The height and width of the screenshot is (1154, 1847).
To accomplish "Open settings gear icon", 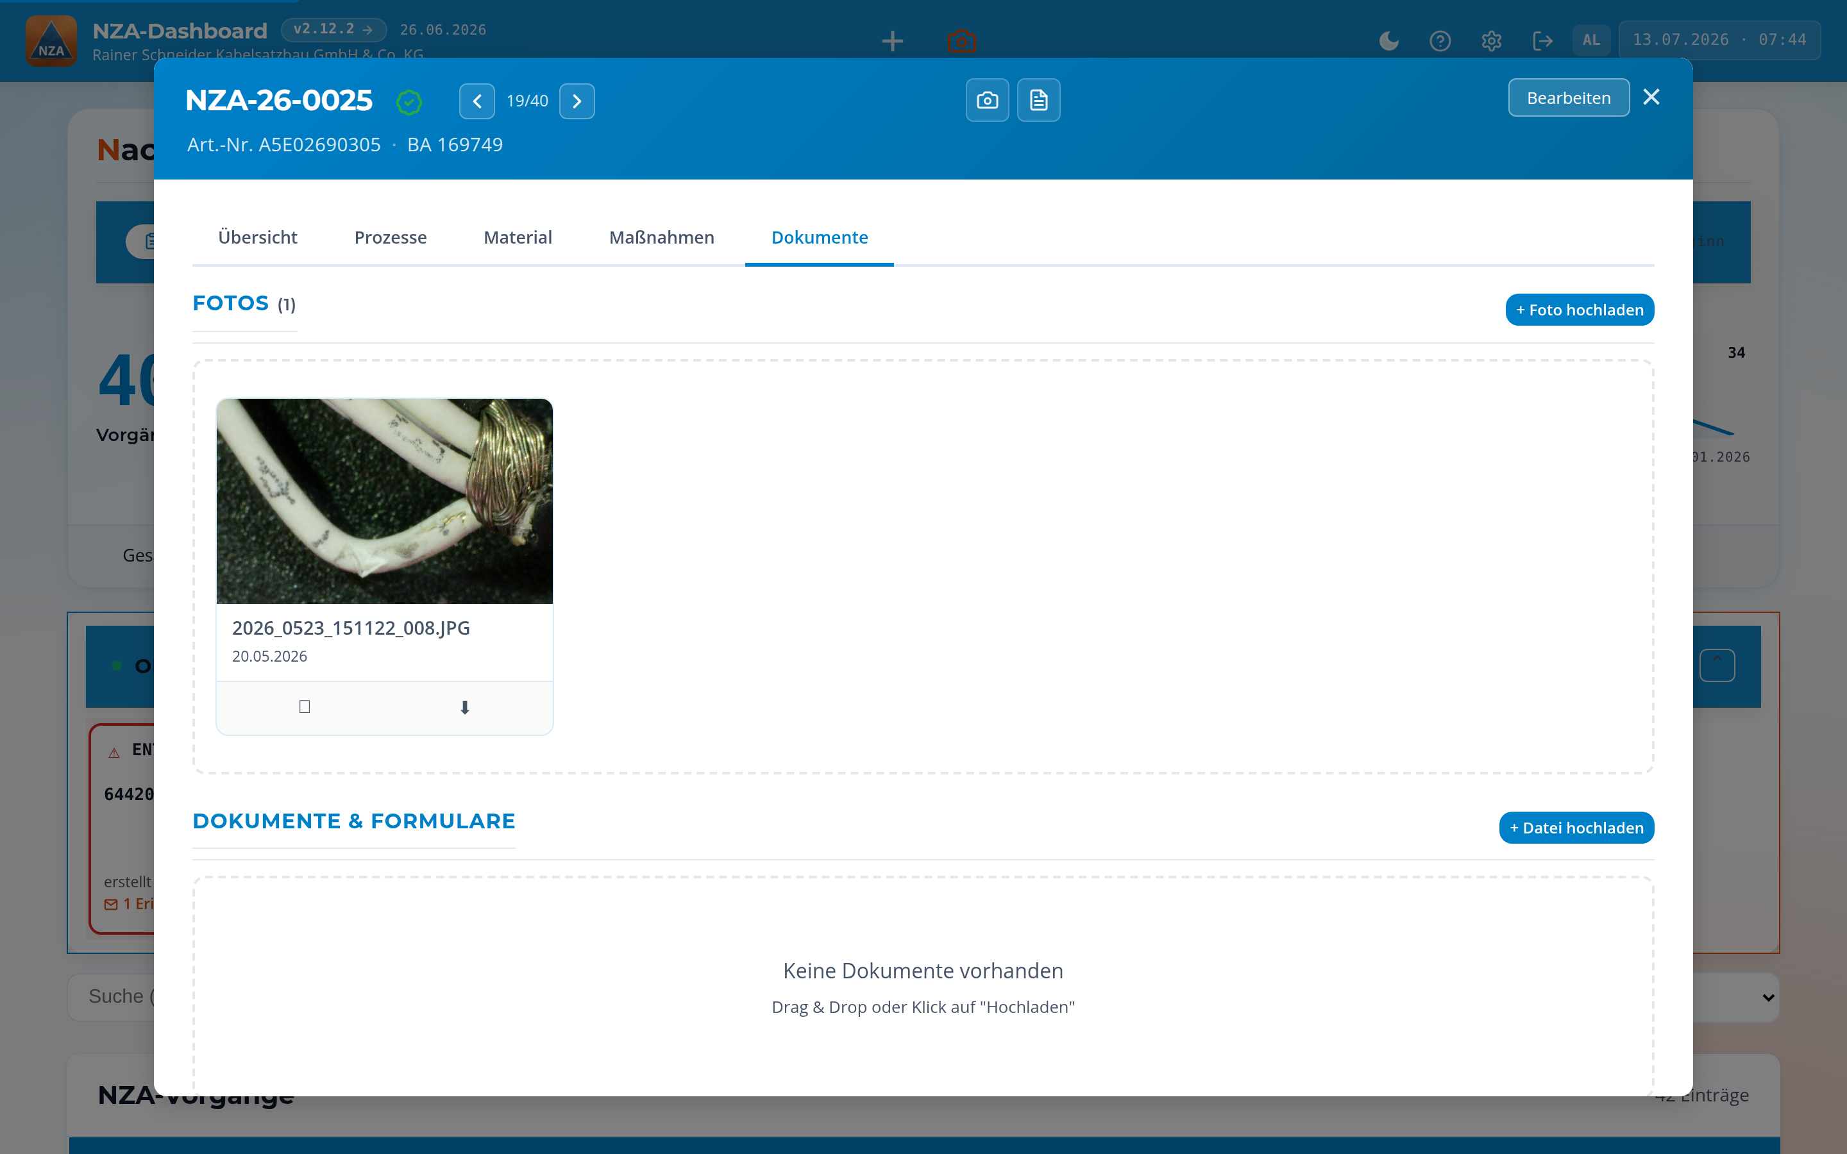I will [1491, 40].
